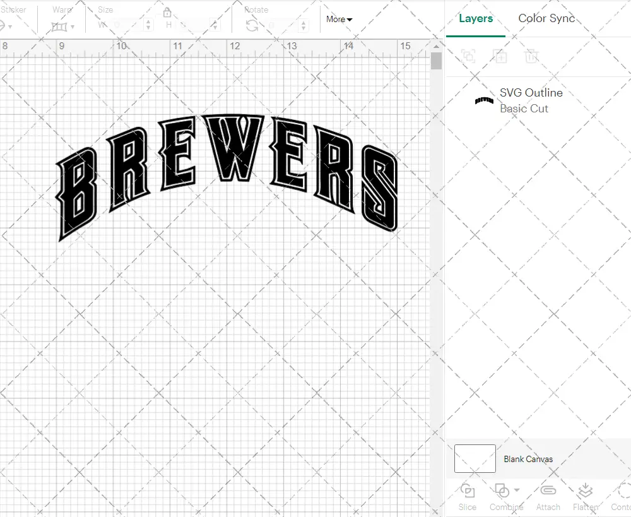Click the Flatten tool icon
Viewport: 631px width, 517px height.
point(586,491)
